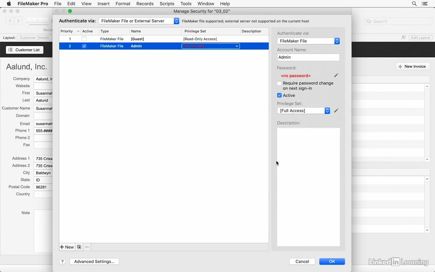Click the OK button
Viewport: 435px width, 272px height.
pyautogui.click(x=332, y=261)
